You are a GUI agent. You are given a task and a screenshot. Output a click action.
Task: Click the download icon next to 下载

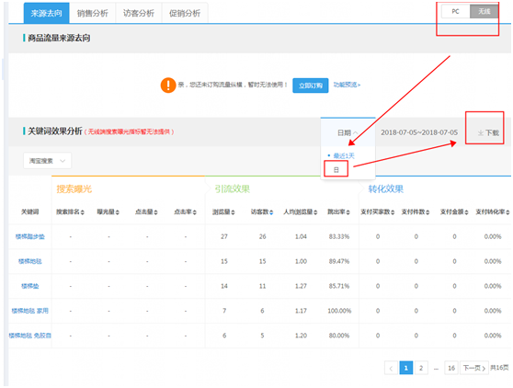pos(480,132)
